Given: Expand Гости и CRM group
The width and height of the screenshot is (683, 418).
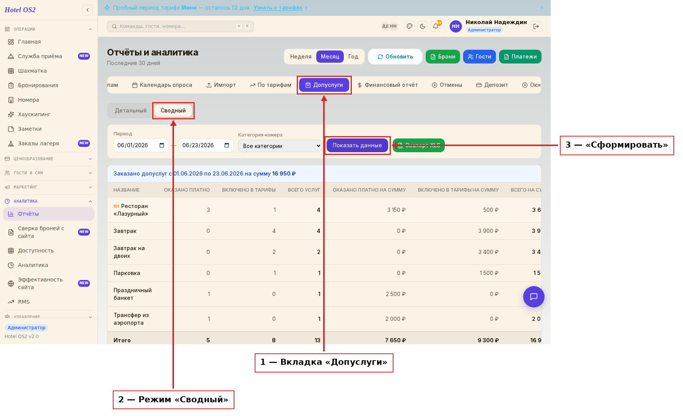Looking at the screenshot, I should [49, 173].
